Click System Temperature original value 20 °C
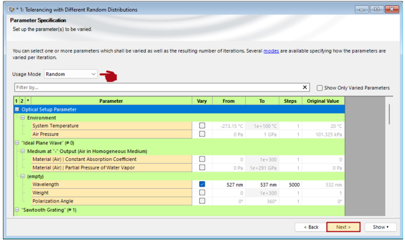This screenshot has width=405, height=241. click(x=323, y=126)
